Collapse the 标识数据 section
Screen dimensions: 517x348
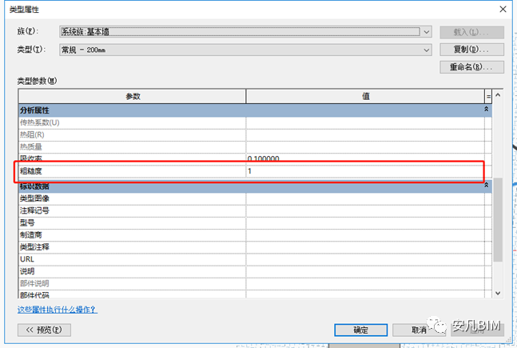pyautogui.click(x=487, y=186)
